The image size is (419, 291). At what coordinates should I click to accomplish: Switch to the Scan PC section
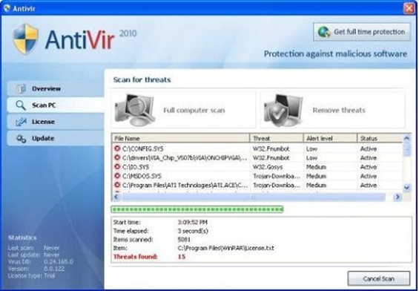pyautogui.click(x=56, y=105)
